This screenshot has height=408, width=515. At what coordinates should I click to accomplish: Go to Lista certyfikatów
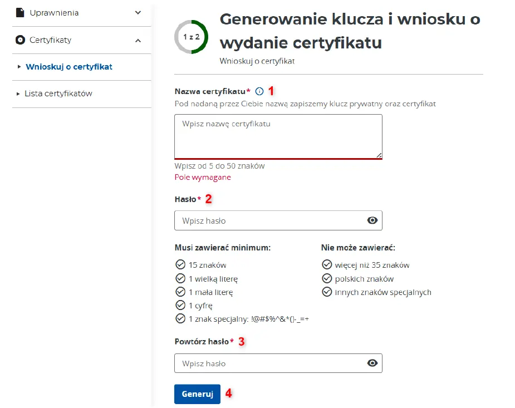pyautogui.click(x=58, y=94)
